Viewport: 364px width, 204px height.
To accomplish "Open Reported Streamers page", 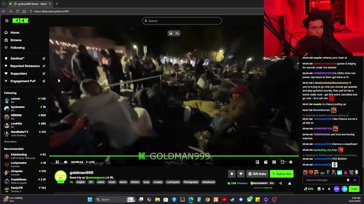I will point(25,66).
